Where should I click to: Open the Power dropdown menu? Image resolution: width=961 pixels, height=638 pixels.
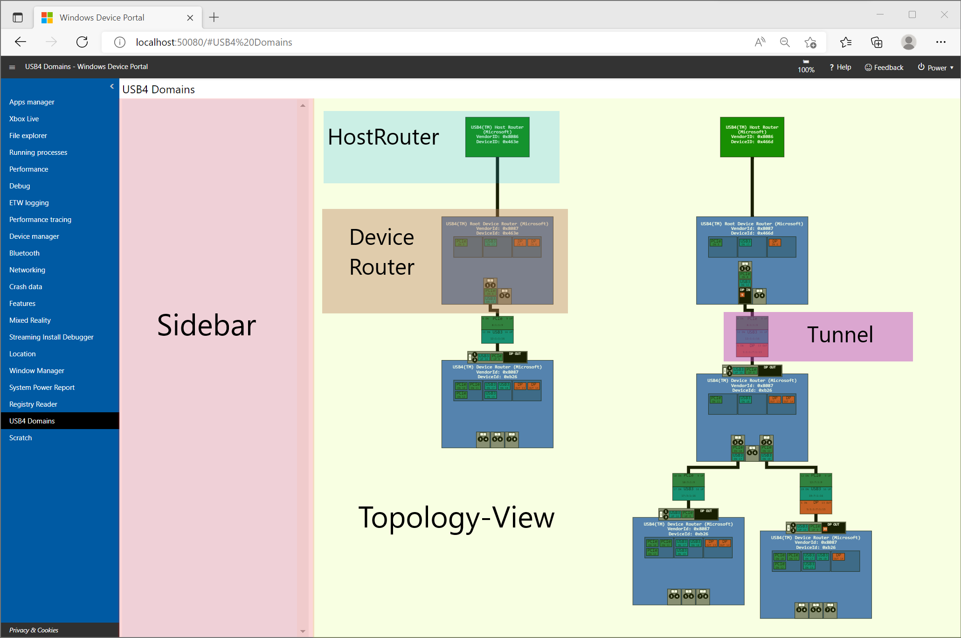(x=935, y=66)
